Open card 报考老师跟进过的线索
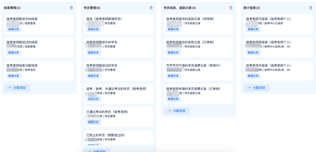Image resolution: width=316 pixels, height=152 pixels. click(x=39, y=47)
